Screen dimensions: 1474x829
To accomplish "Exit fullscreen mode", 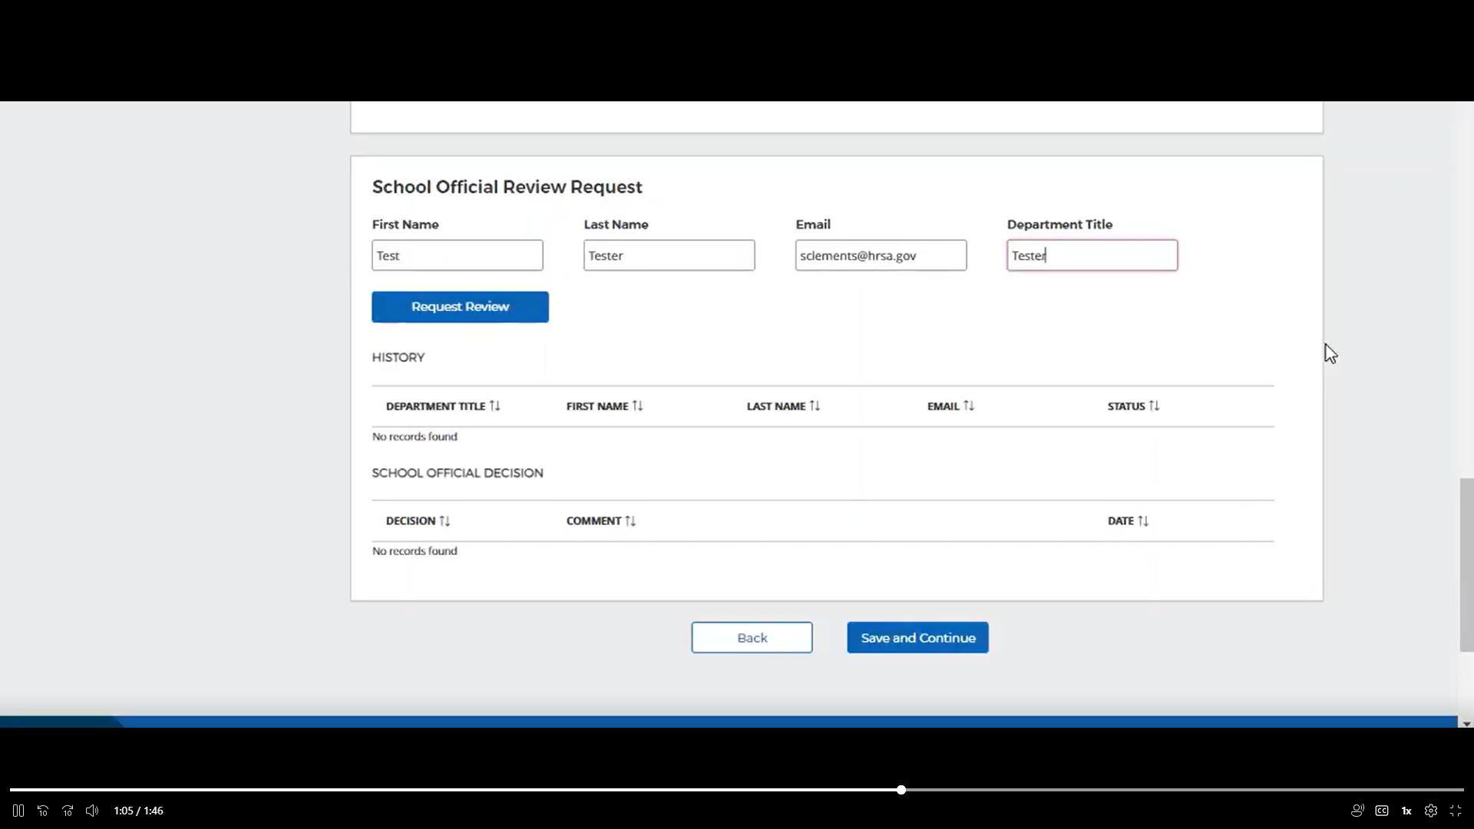I will [1456, 811].
